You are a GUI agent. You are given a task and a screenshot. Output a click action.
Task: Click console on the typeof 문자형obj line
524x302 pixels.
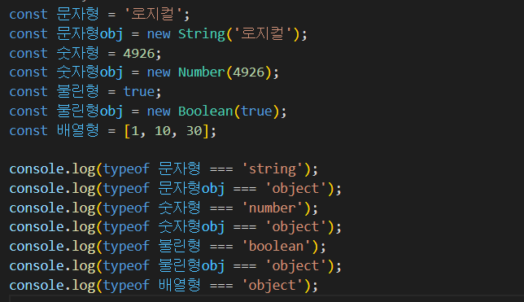[37, 189]
